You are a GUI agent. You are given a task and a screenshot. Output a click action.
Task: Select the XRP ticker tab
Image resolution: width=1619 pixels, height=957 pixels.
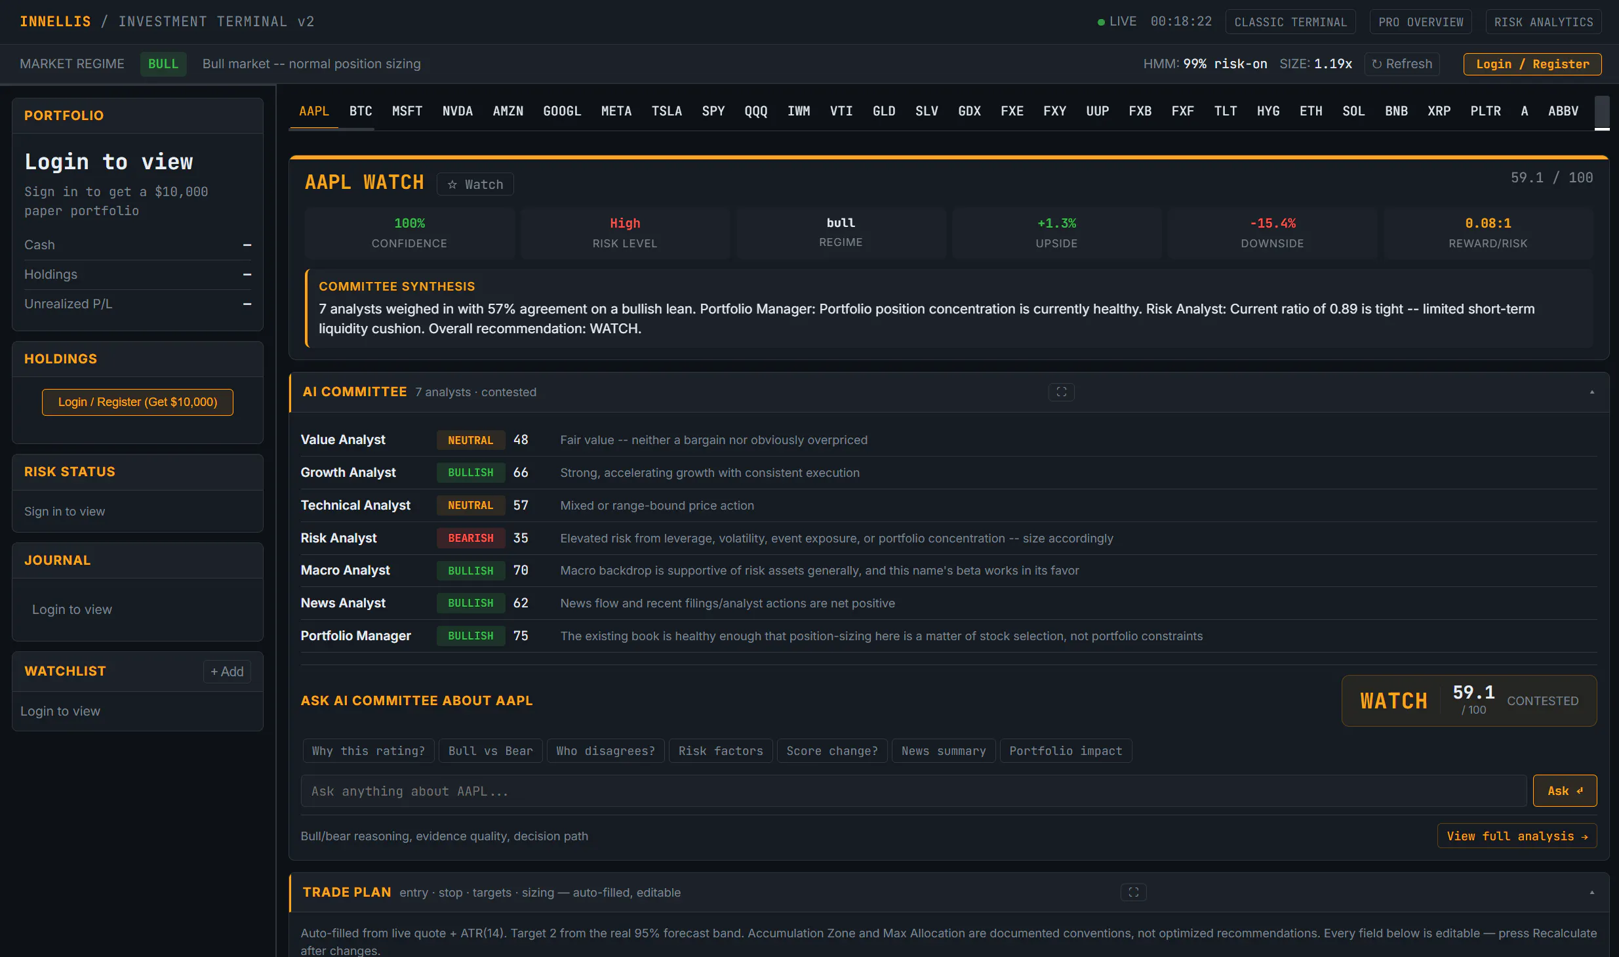click(1439, 112)
